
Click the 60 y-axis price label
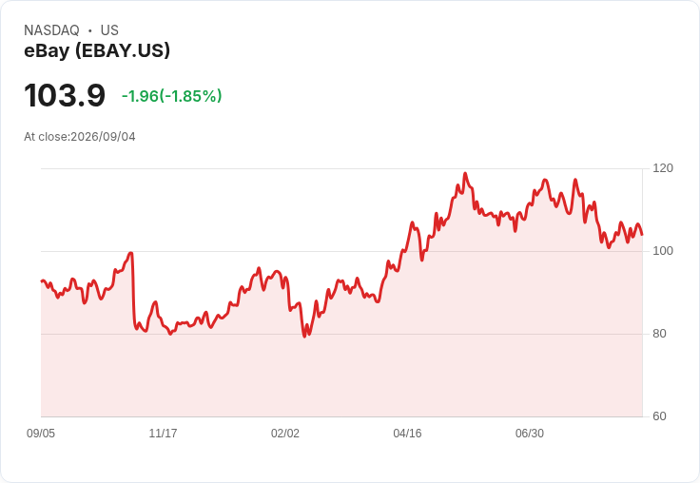tap(659, 416)
